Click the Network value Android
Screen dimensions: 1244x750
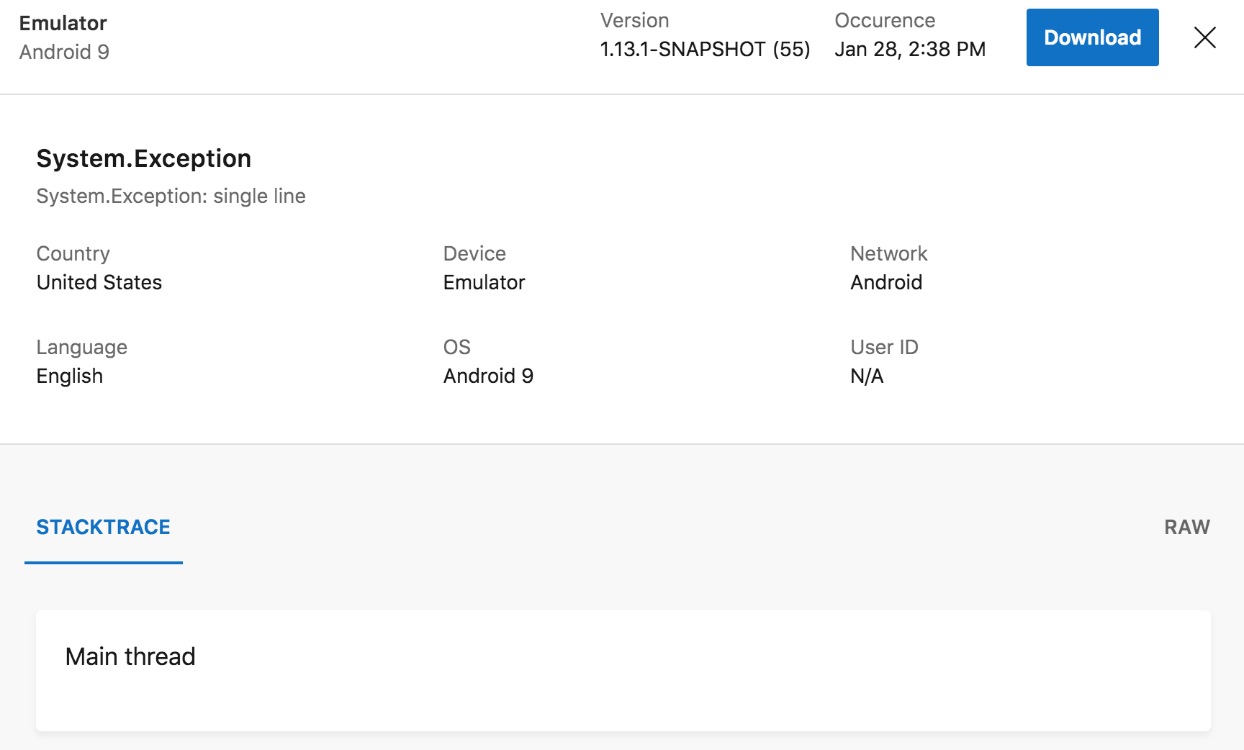(x=886, y=282)
